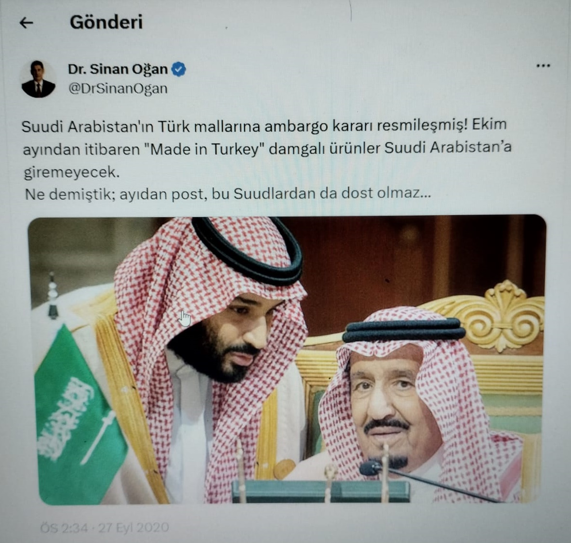Click the double black headband on right man

tap(403, 330)
